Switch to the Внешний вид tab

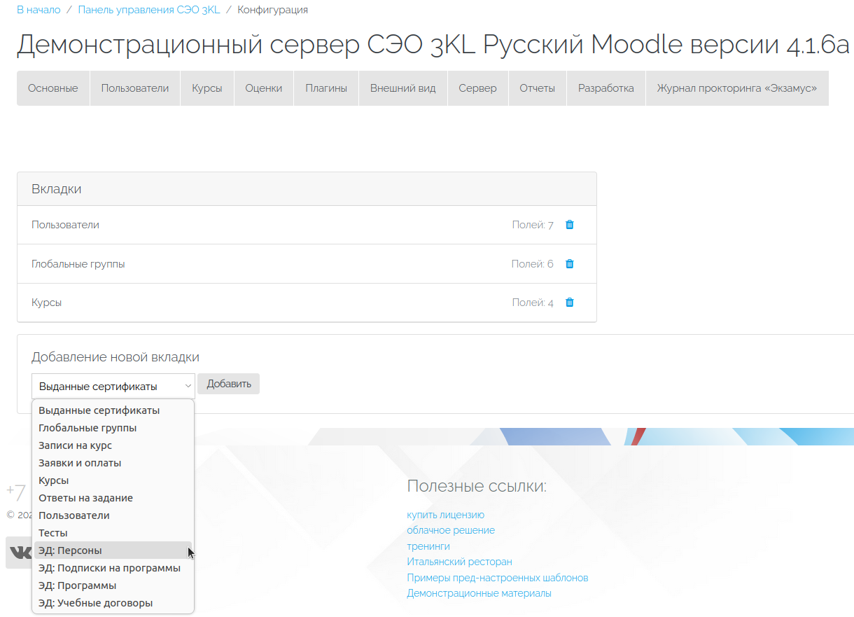click(403, 88)
